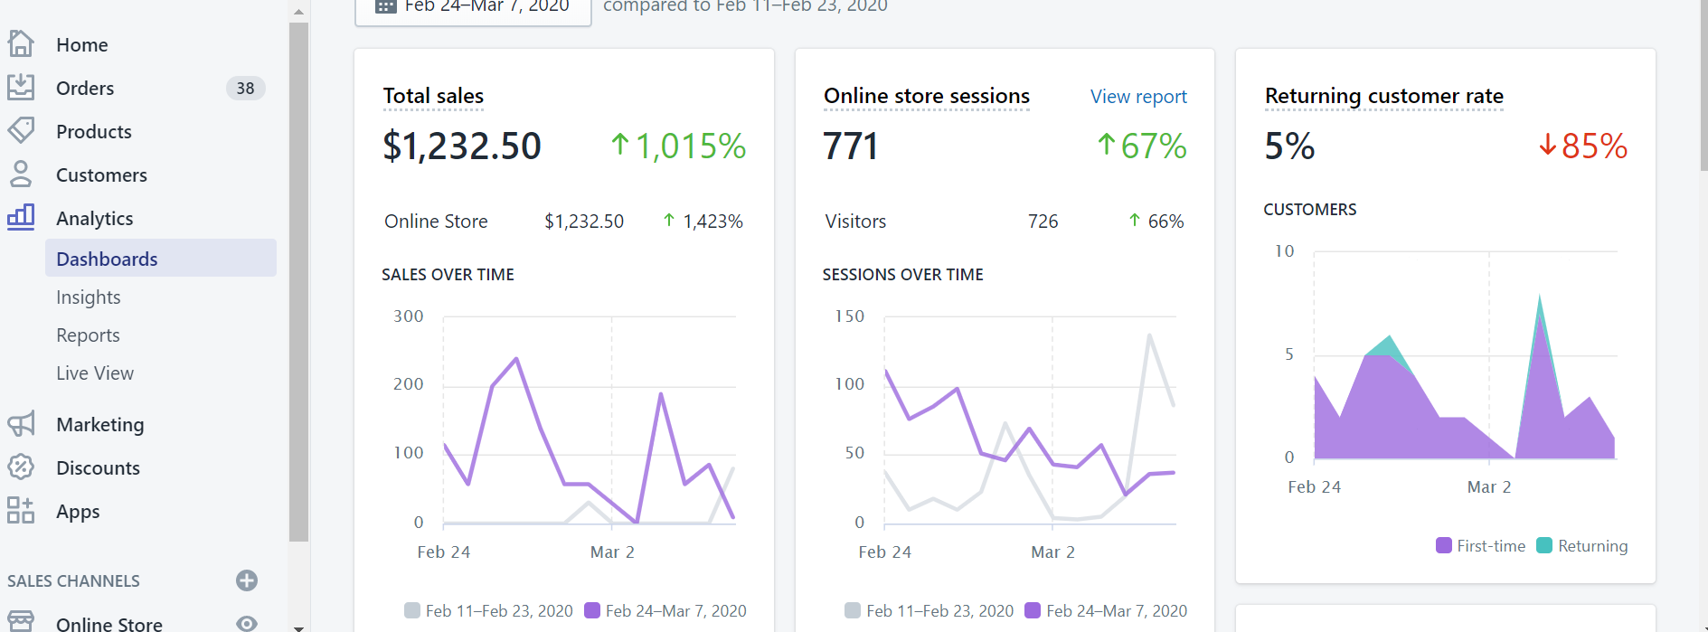Click the calendar icon in date picker
1708x632 pixels.
click(x=386, y=5)
